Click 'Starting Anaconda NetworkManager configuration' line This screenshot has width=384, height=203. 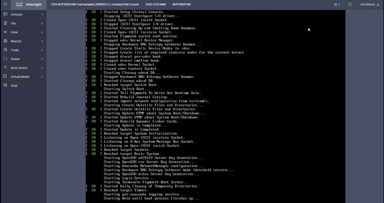(153, 166)
